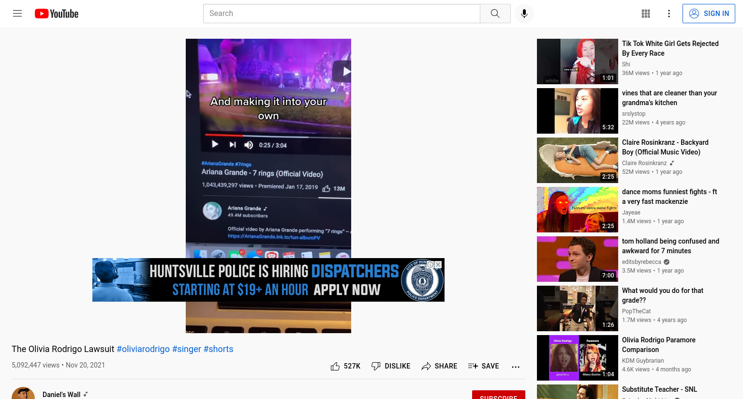SAVE the video to a playlist

pyautogui.click(x=483, y=366)
